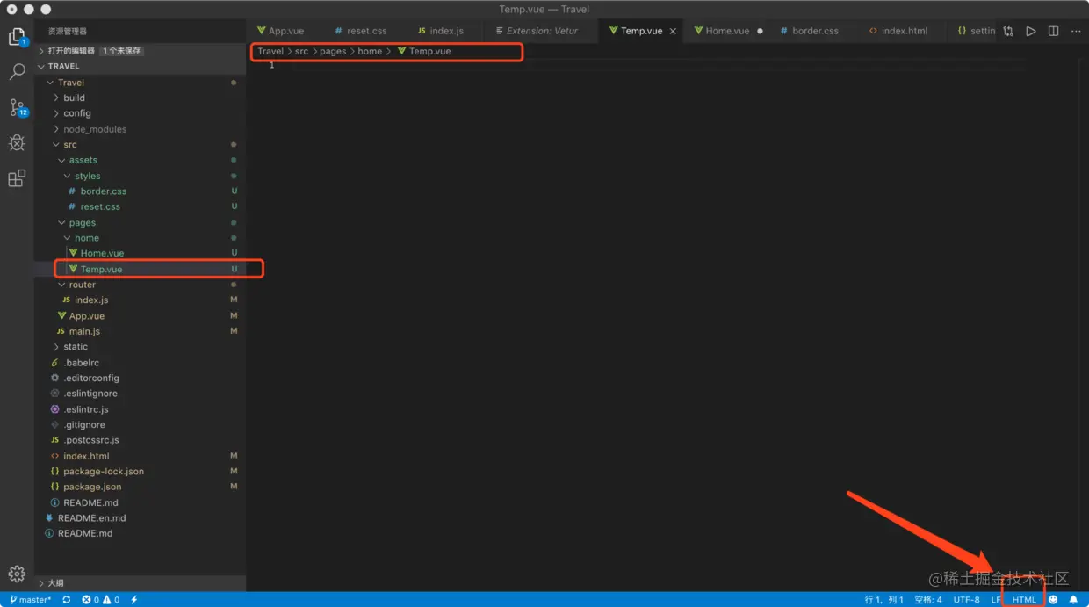
Task: Open notifications via the bell icon
Action: click(x=1073, y=599)
